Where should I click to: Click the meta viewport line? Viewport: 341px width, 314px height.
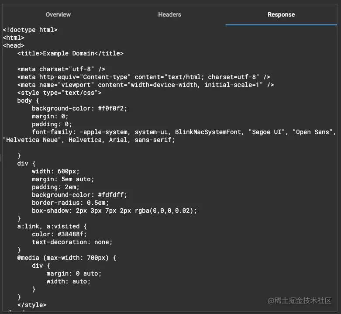tap(145, 85)
